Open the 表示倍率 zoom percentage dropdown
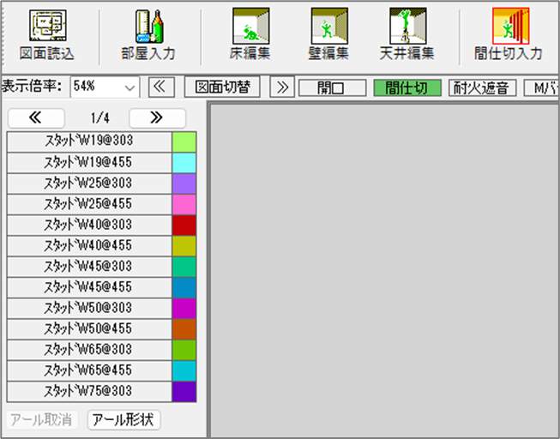Viewport: 560px width, 439px height. pyautogui.click(x=129, y=87)
